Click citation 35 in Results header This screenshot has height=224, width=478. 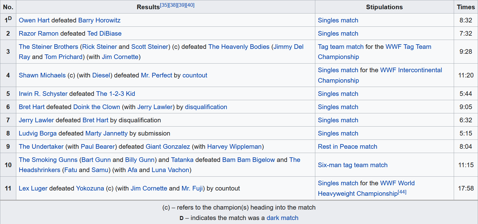pyautogui.click(x=164, y=5)
